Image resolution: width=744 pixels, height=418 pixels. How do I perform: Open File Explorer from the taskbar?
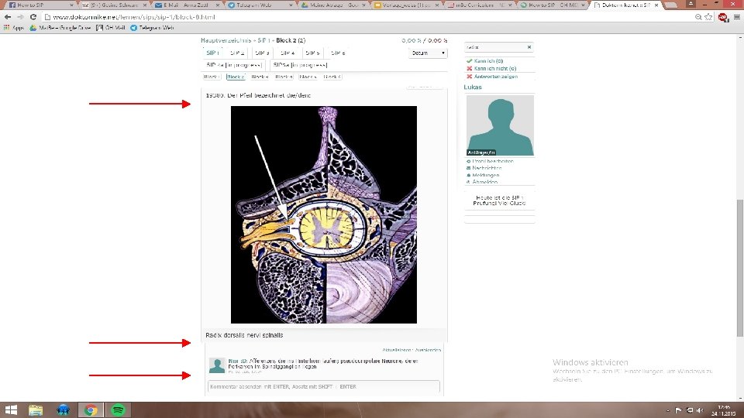click(36, 410)
